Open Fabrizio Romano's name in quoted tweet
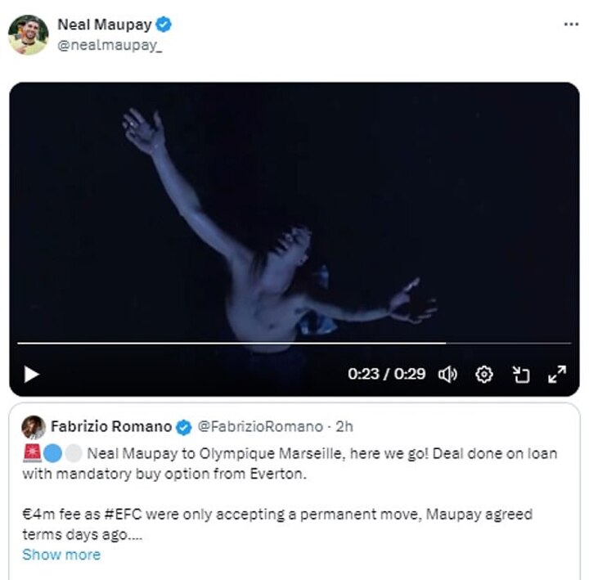 click(x=110, y=426)
